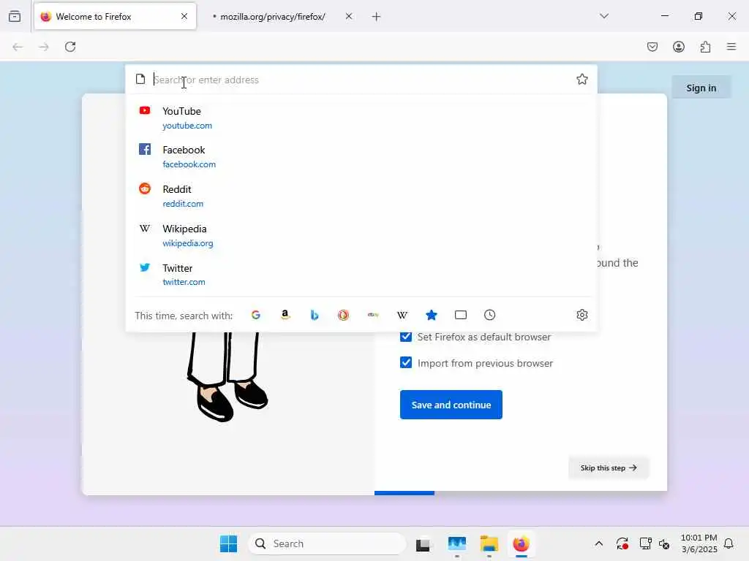Image resolution: width=749 pixels, height=561 pixels.
Task: Click the Sign in button
Action: point(701,88)
